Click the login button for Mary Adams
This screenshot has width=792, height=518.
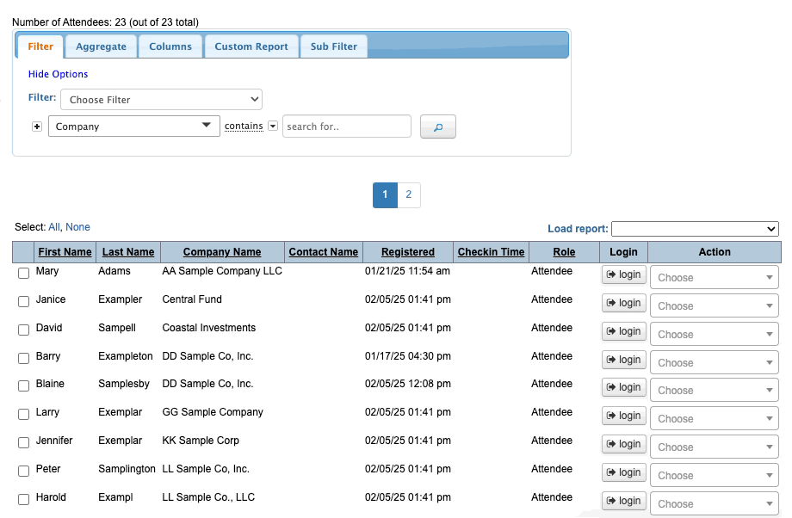click(x=624, y=274)
